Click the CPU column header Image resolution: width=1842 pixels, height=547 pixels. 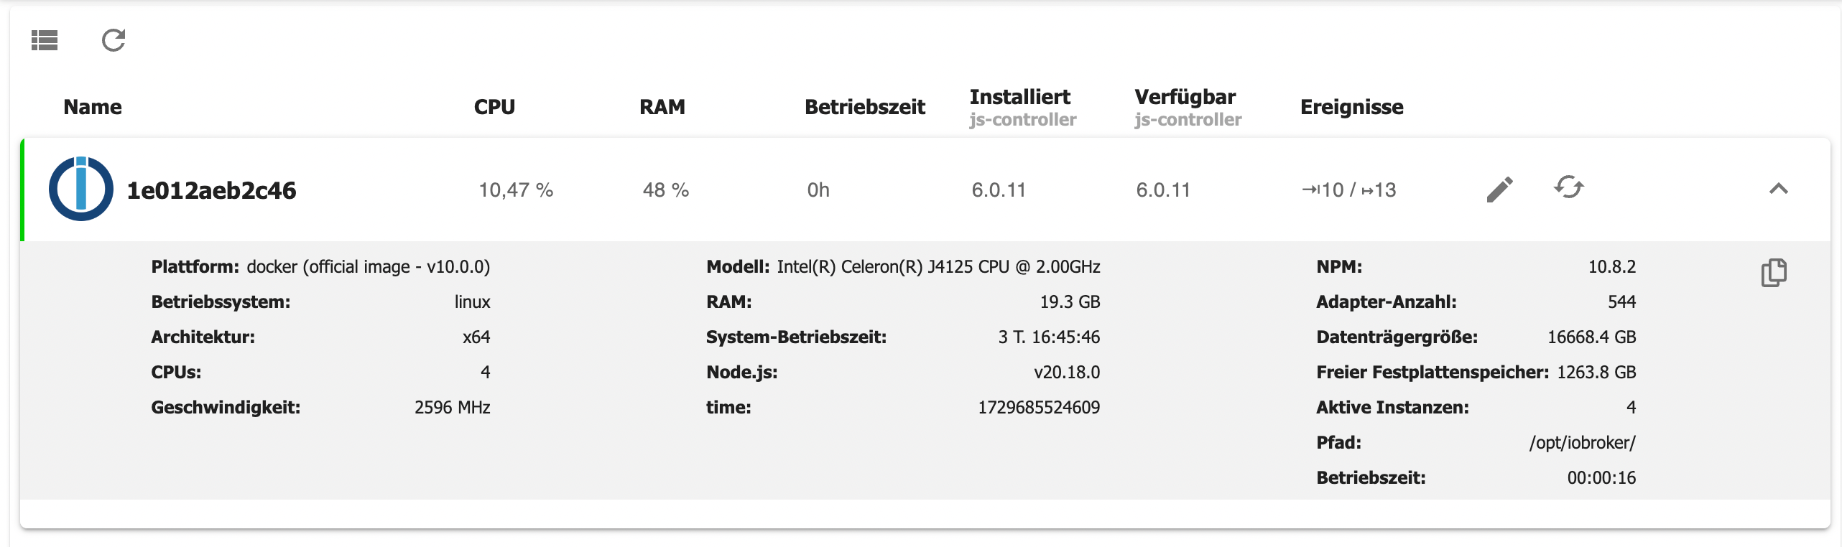click(x=494, y=107)
